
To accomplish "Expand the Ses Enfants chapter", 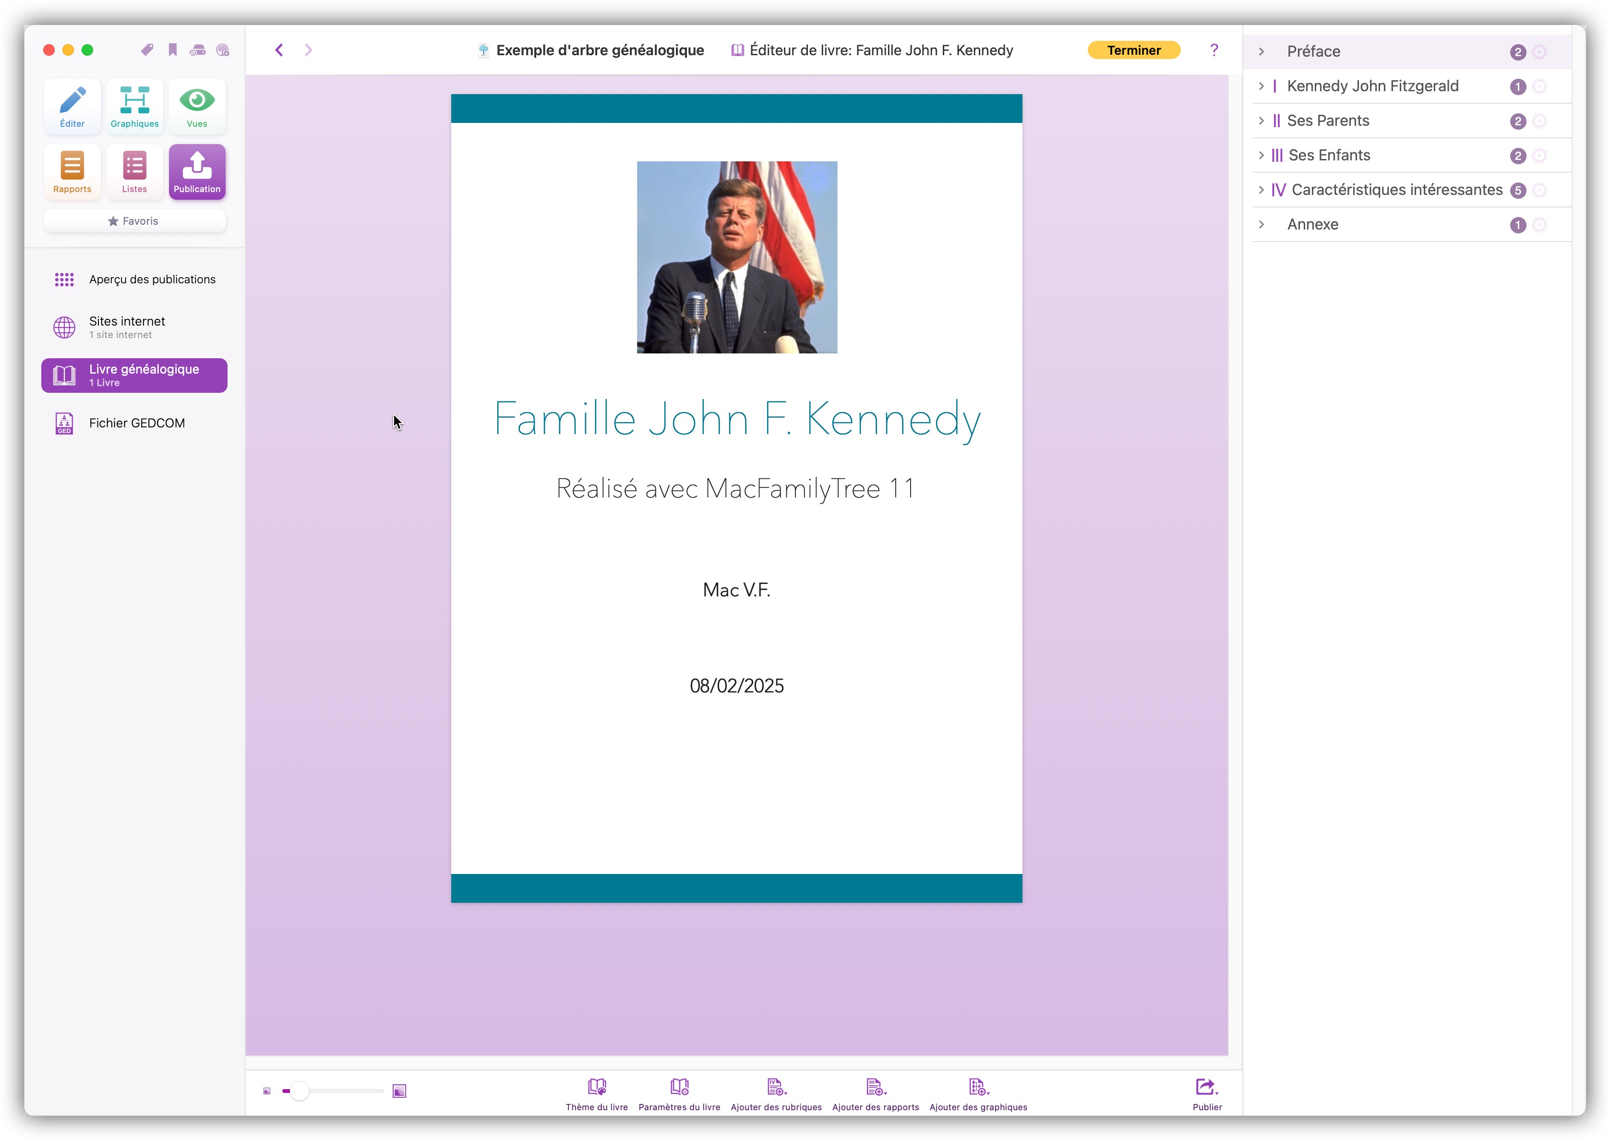I will 1262,155.
